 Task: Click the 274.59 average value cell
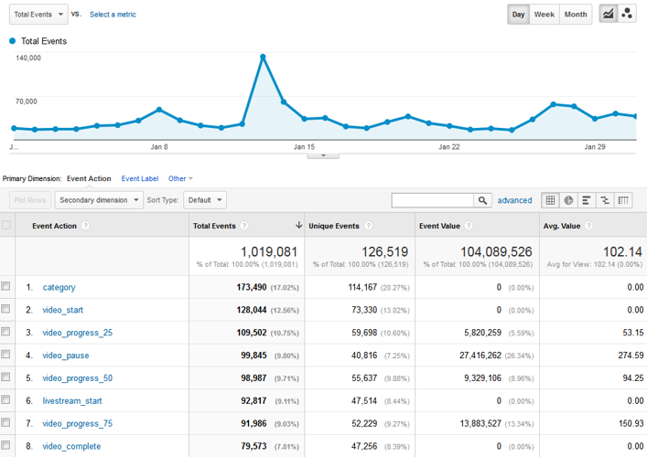pos(631,356)
